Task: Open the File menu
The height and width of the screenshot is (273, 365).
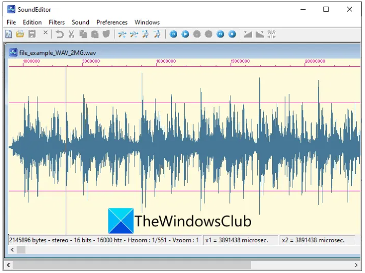Action: (x=11, y=23)
